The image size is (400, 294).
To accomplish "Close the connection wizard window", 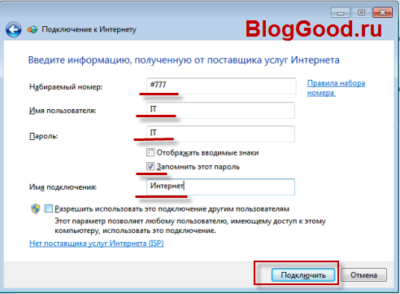I will [x=382, y=13].
